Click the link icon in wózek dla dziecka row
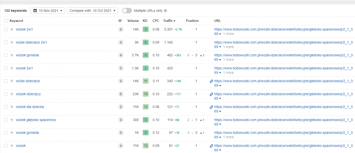Screen dimensions: 355x153 [x=211, y=107]
